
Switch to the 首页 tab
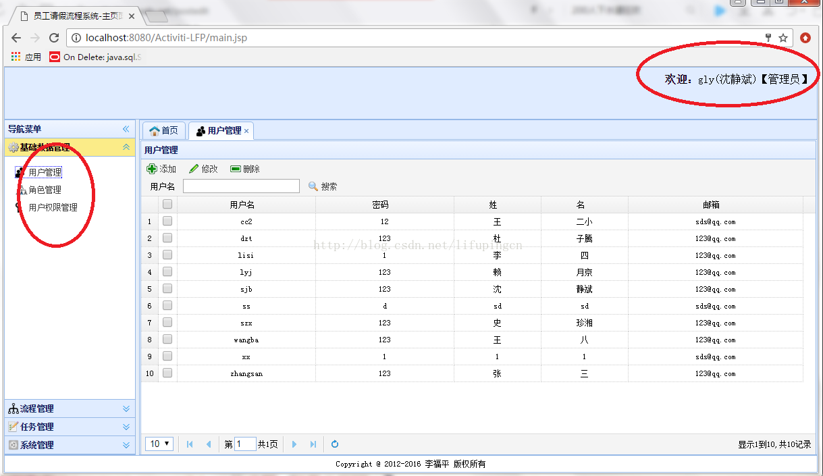pos(163,130)
